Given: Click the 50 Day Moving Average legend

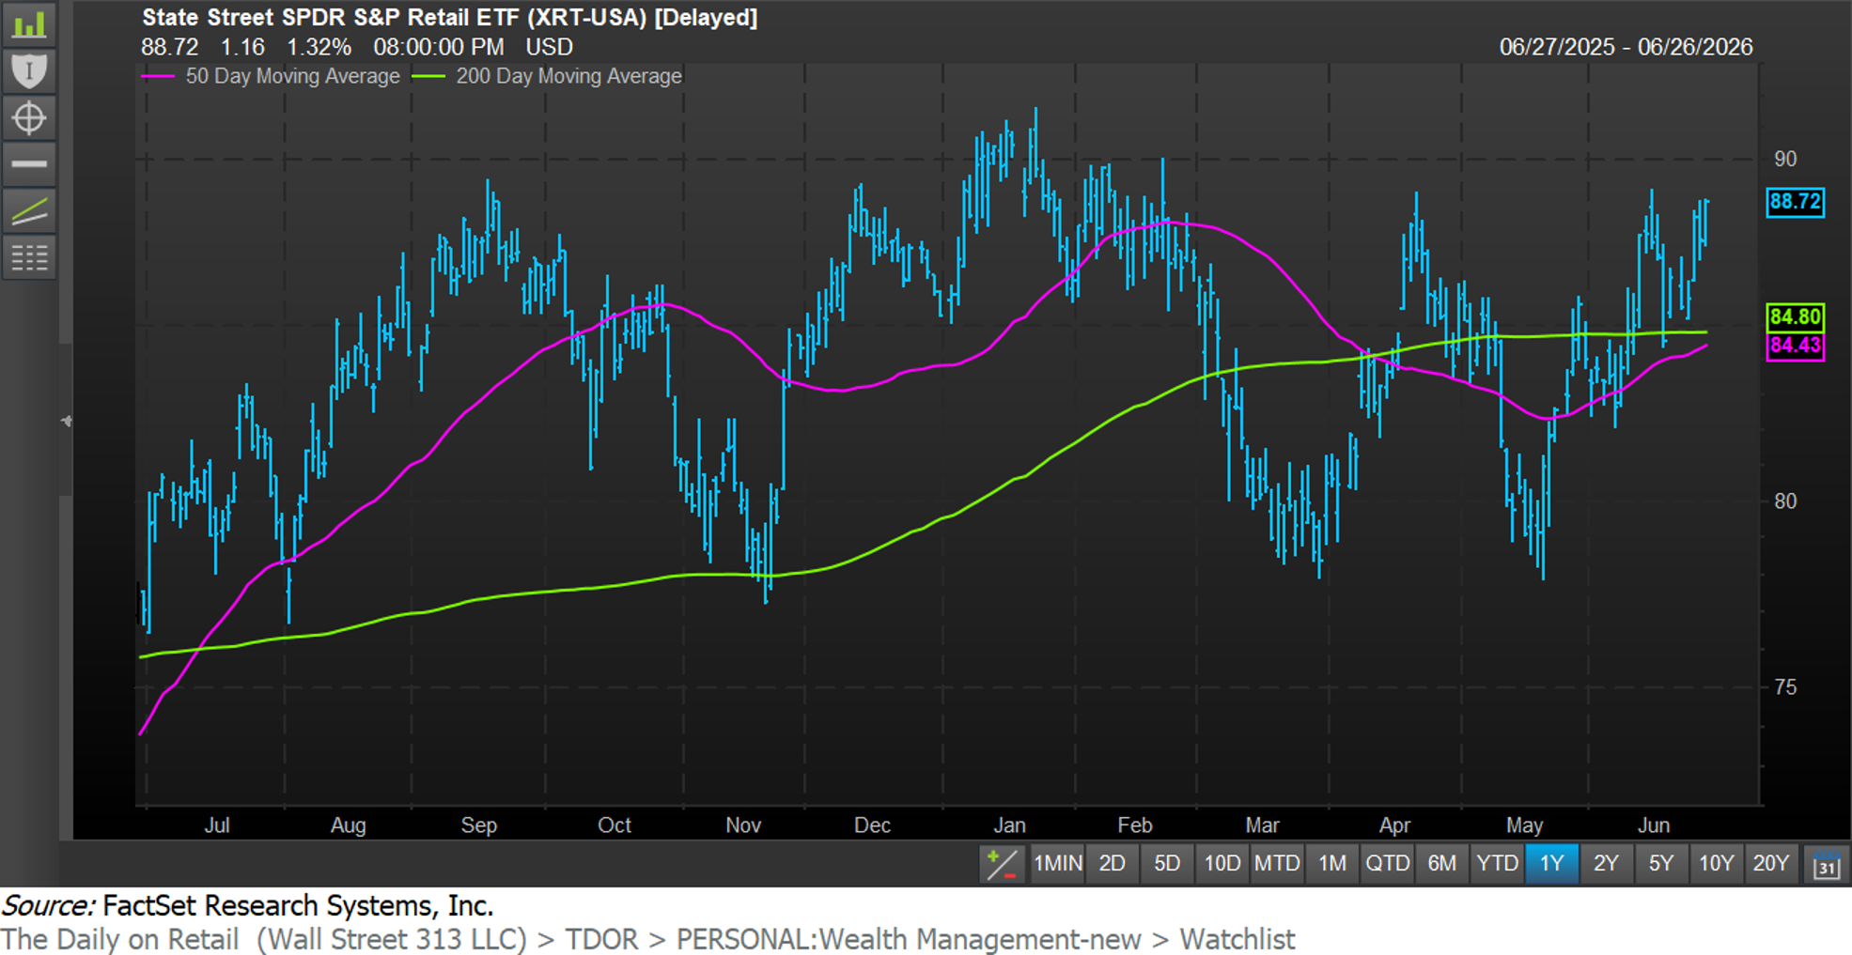Looking at the screenshot, I should [x=271, y=76].
